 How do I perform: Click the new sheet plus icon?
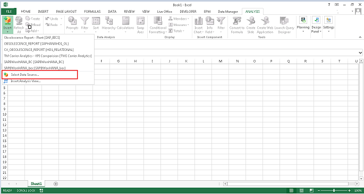55,184
